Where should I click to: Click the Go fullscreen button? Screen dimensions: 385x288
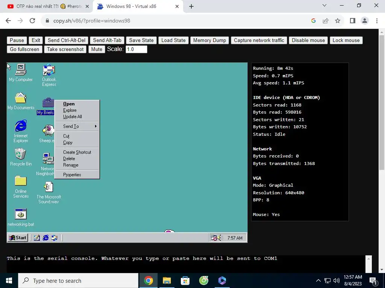click(x=24, y=49)
